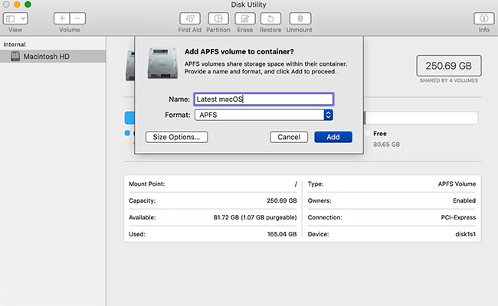
Task: Select the Free space label
Action: 380,134
